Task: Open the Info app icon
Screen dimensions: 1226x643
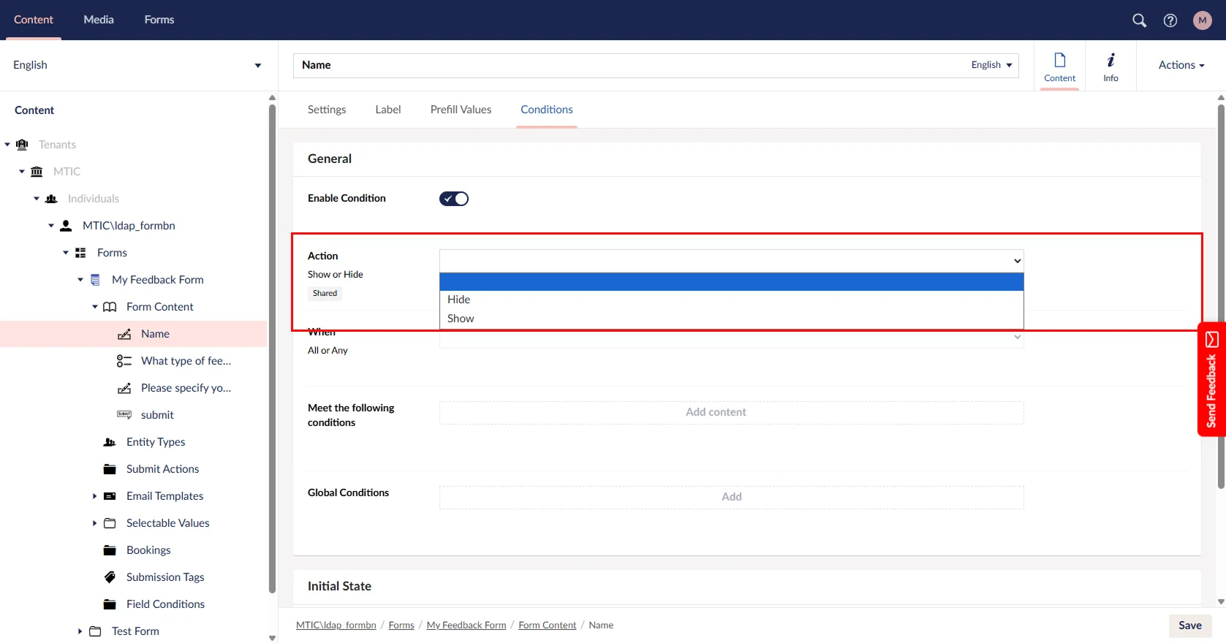Action: click(x=1110, y=66)
